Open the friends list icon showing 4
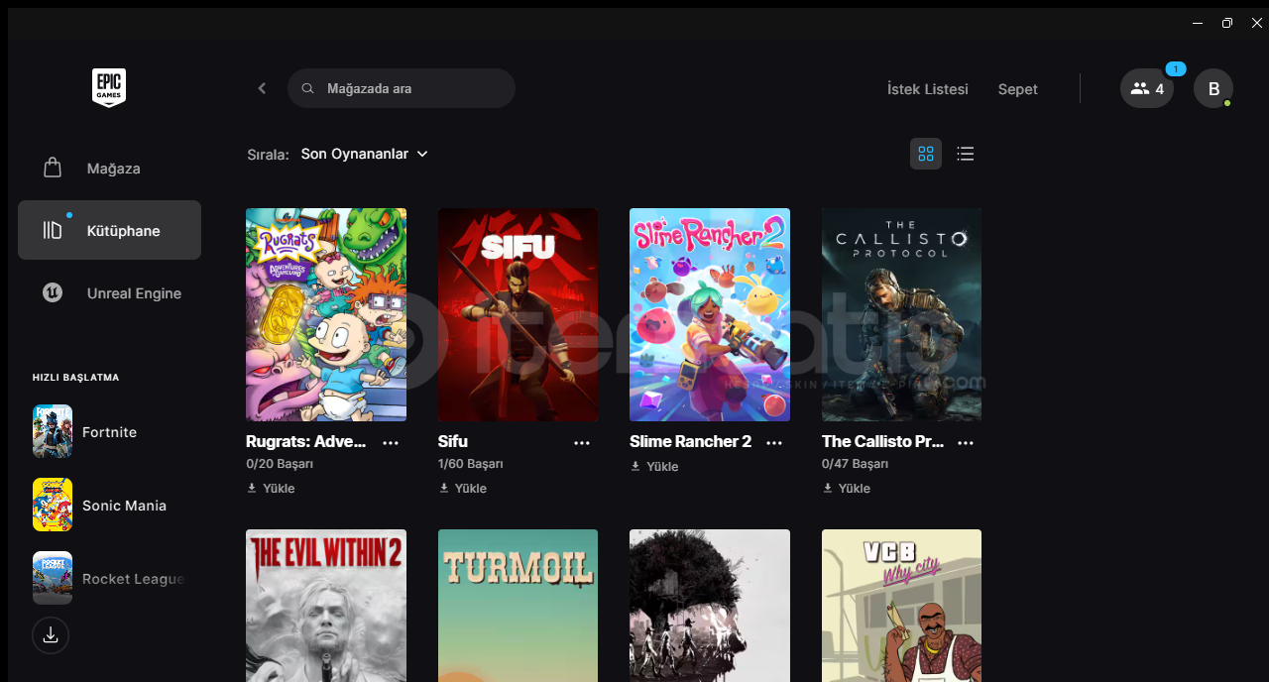Viewport: 1269px width, 682px height. (x=1147, y=88)
